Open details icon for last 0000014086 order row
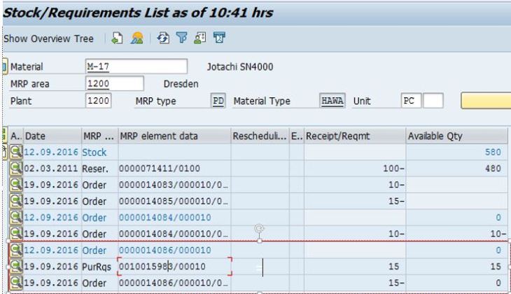The width and height of the screenshot is (511, 294). [x=16, y=283]
